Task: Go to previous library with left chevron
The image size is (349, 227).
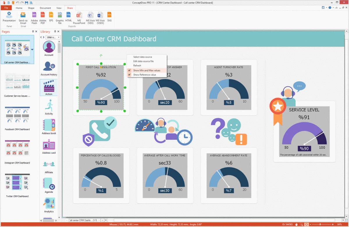Action: (x=41, y=37)
